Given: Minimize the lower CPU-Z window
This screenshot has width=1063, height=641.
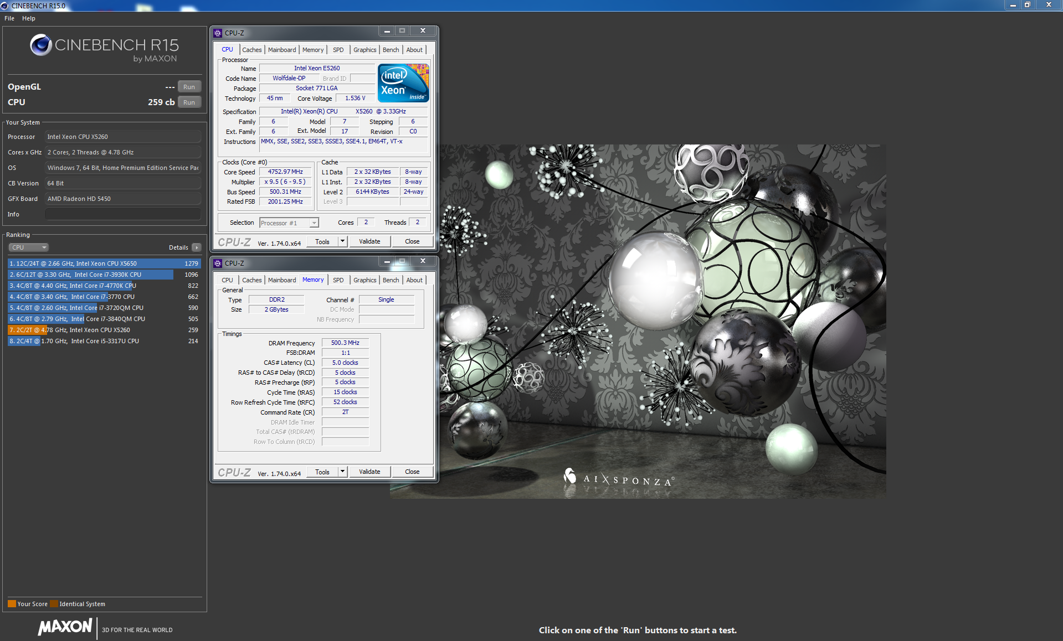Looking at the screenshot, I should (x=387, y=261).
